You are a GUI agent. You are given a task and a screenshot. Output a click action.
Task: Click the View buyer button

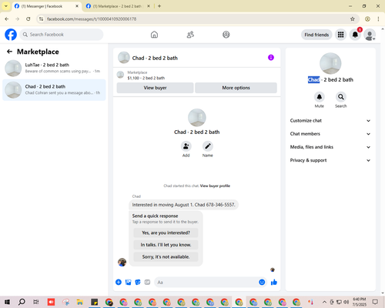coord(155,88)
